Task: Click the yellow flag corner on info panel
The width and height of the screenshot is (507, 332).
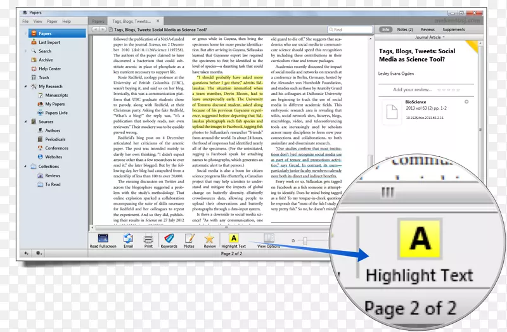Action: pyautogui.click(x=473, y=46)
